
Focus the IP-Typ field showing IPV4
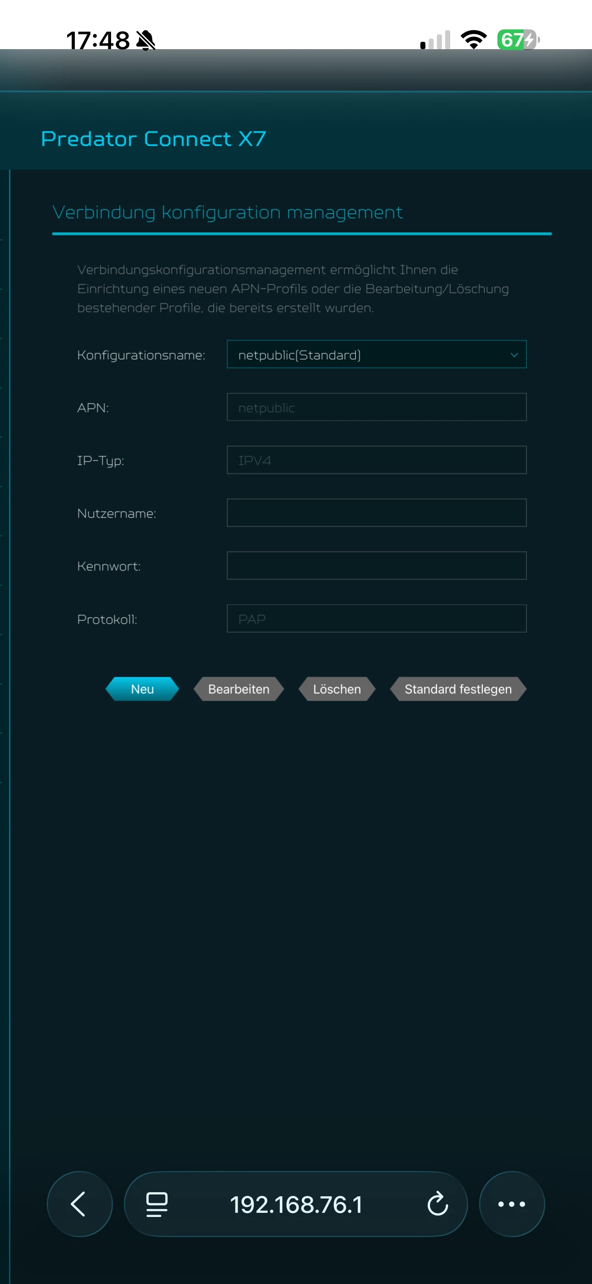pyautogui.click(x=376, y=460)
